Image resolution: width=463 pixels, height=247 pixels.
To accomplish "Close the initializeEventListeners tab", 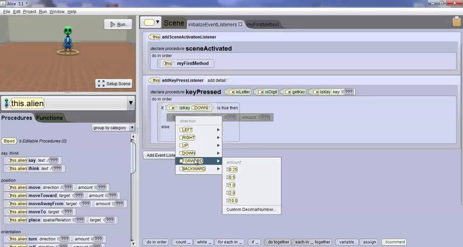I will [240, 24].
